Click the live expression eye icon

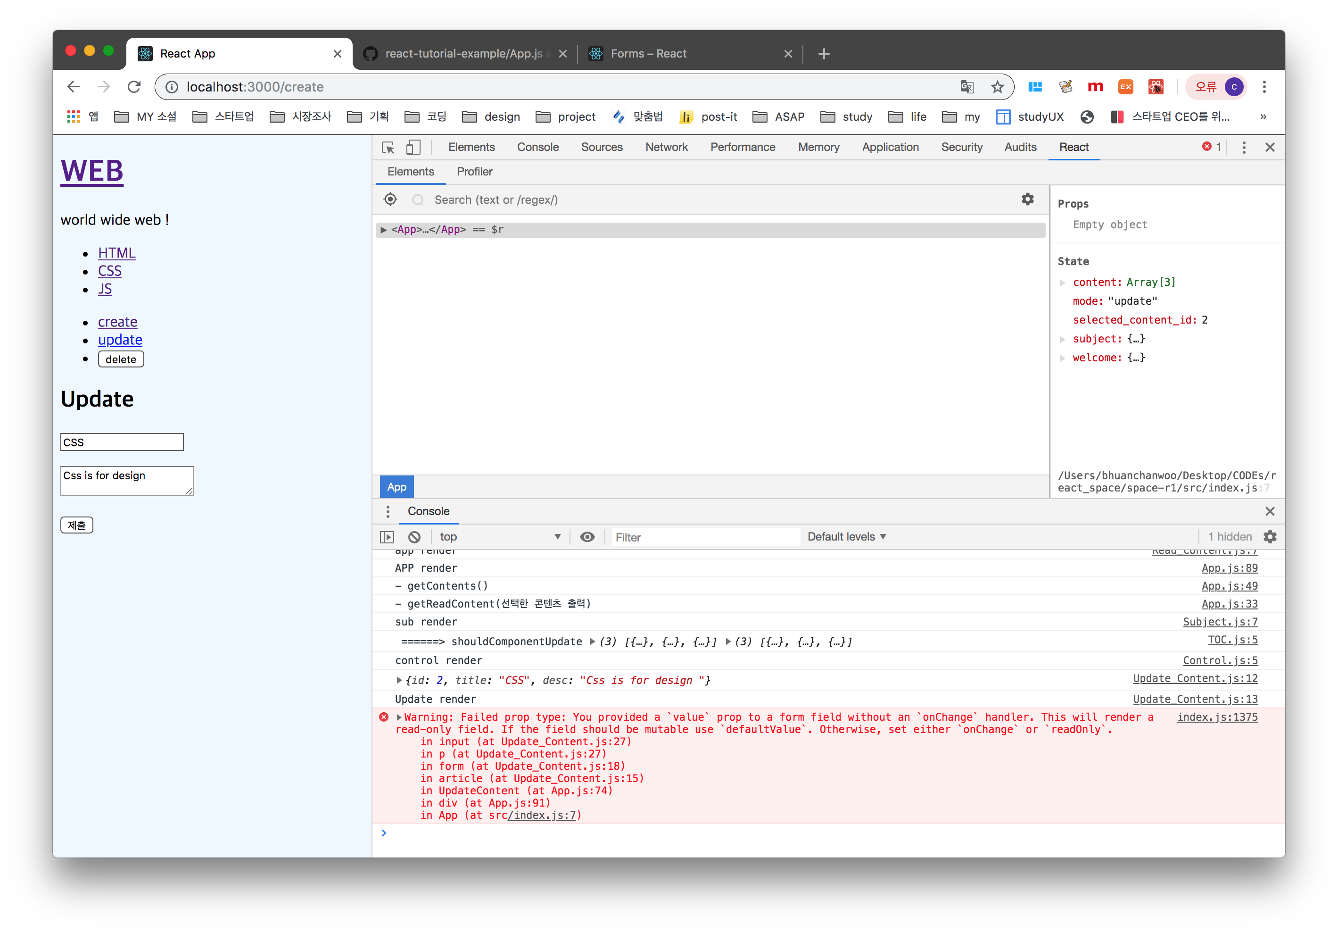587,536
